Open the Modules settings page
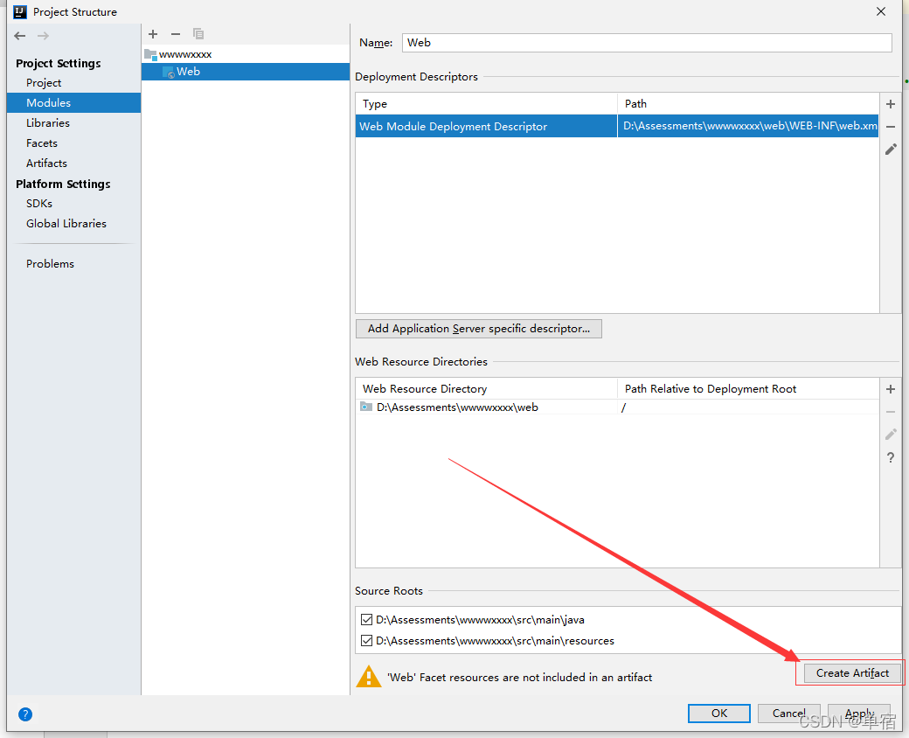Screen dimensions: 909x738 [x=73, y=102]
